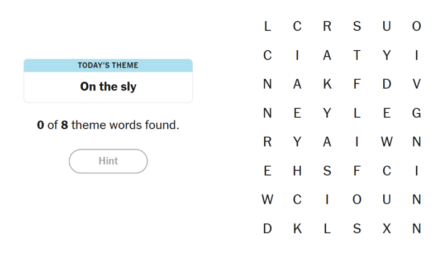Tap the letter O between I and U

(357, 200)
